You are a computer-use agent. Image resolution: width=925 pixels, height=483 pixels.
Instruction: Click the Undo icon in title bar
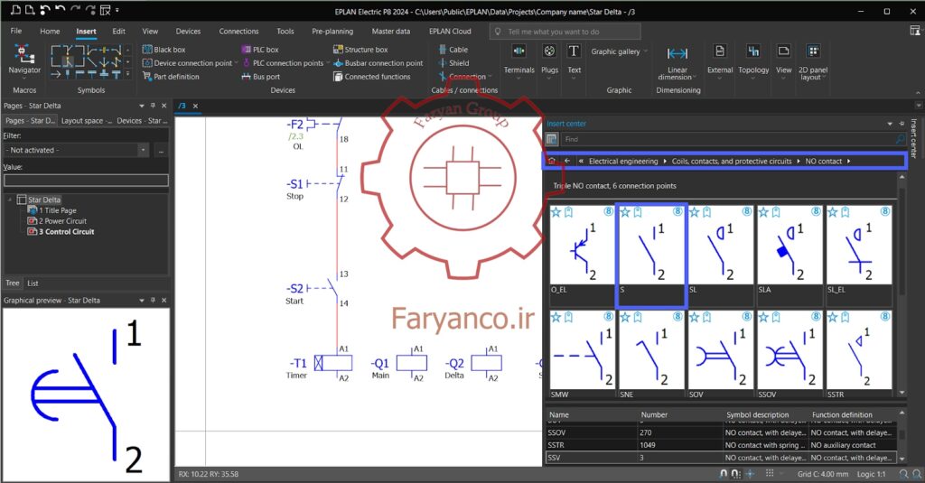tap(60, 10)
